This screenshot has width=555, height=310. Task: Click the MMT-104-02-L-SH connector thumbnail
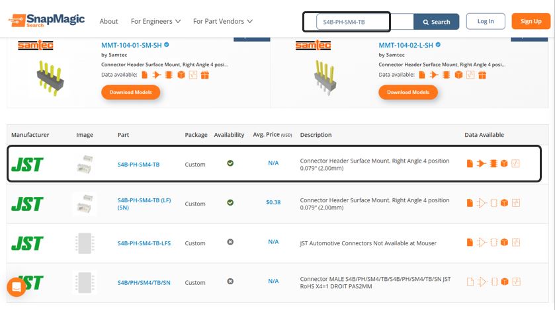(325, 78)
